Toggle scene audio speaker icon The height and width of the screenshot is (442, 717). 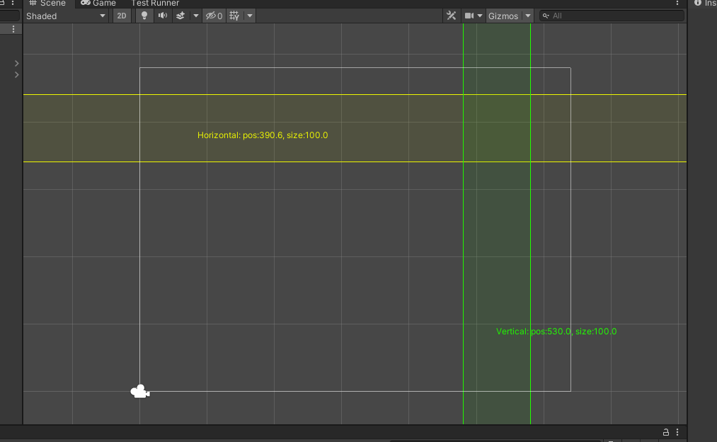point(162,16)
